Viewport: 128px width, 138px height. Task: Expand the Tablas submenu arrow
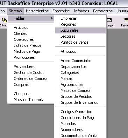click(x=52, y=18)
